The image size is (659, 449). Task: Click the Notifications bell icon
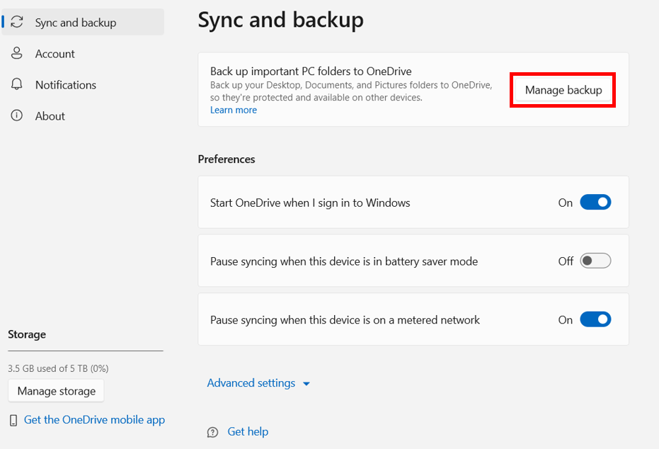pyautogui.click(x=18, y=85)
